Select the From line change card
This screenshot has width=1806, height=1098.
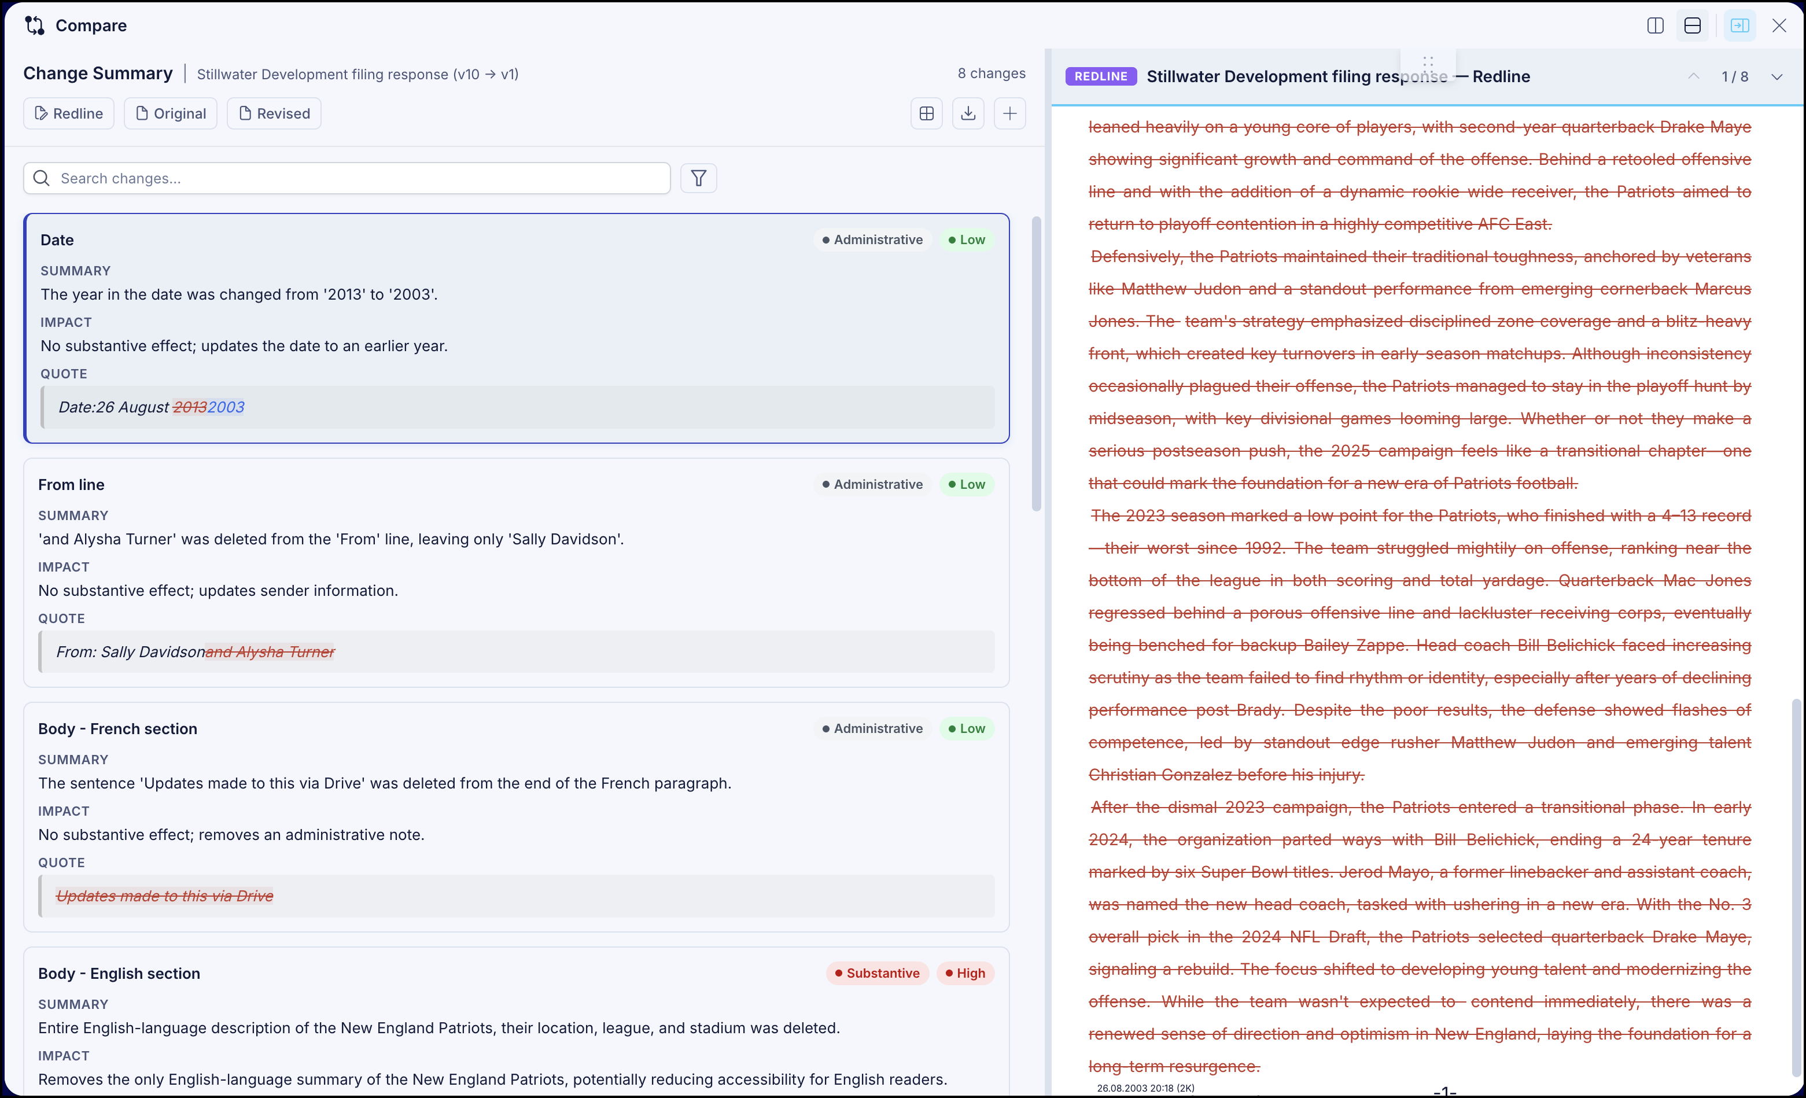[x=517, y=573]
